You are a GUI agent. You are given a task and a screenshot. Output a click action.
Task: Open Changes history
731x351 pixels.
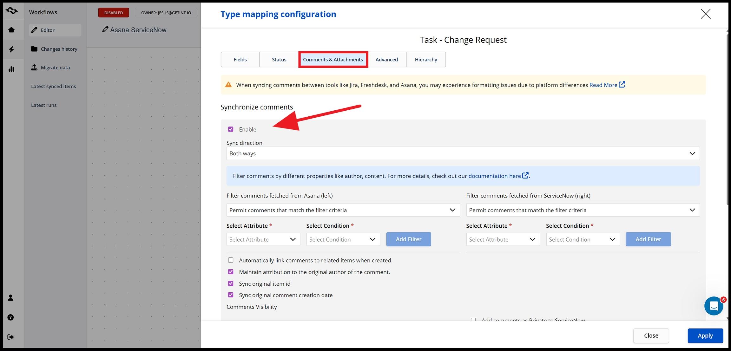54,49
